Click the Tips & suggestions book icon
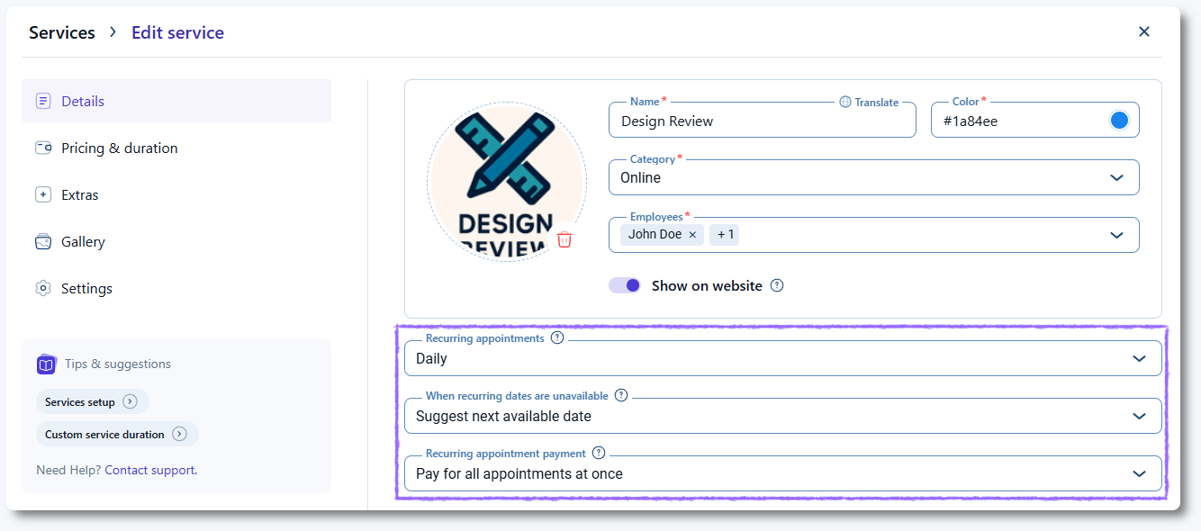1201x531 pixels. tap(47, 364)
